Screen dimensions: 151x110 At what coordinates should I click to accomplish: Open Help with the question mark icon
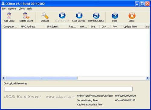115,16
